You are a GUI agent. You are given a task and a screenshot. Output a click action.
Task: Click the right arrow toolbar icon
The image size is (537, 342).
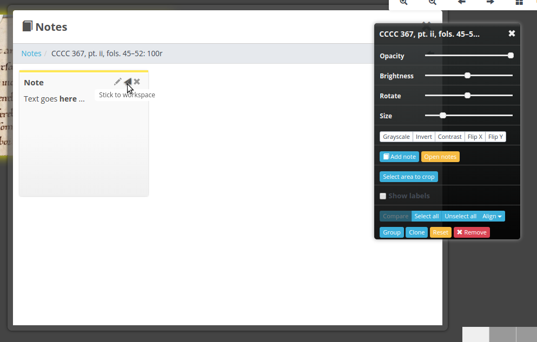(x=490, y=2)
